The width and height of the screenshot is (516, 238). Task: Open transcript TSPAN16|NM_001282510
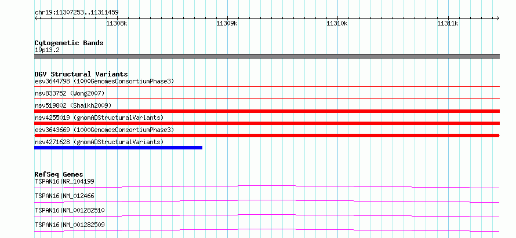pos(70,210)
